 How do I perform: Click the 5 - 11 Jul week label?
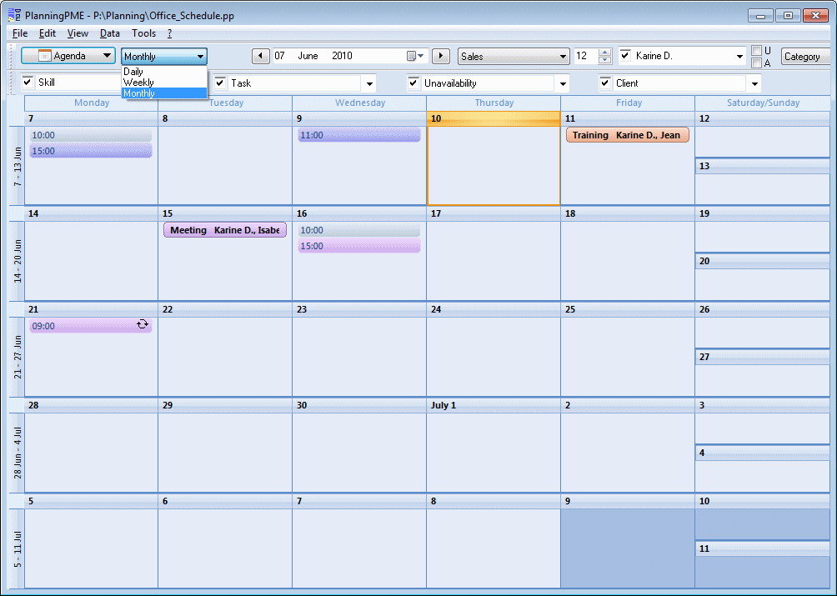tap(17, 548)
